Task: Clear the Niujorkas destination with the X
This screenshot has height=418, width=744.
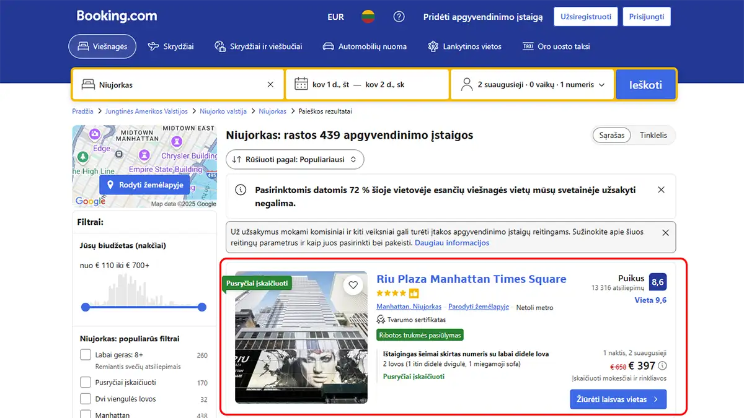Action: pos(270,84)
